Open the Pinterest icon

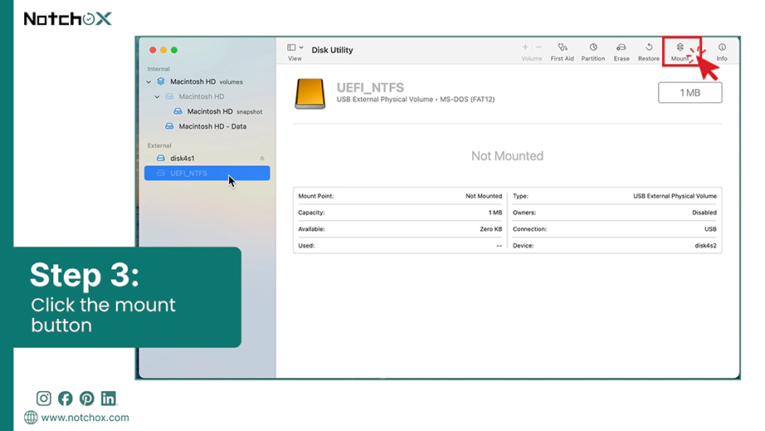(87, 399)
